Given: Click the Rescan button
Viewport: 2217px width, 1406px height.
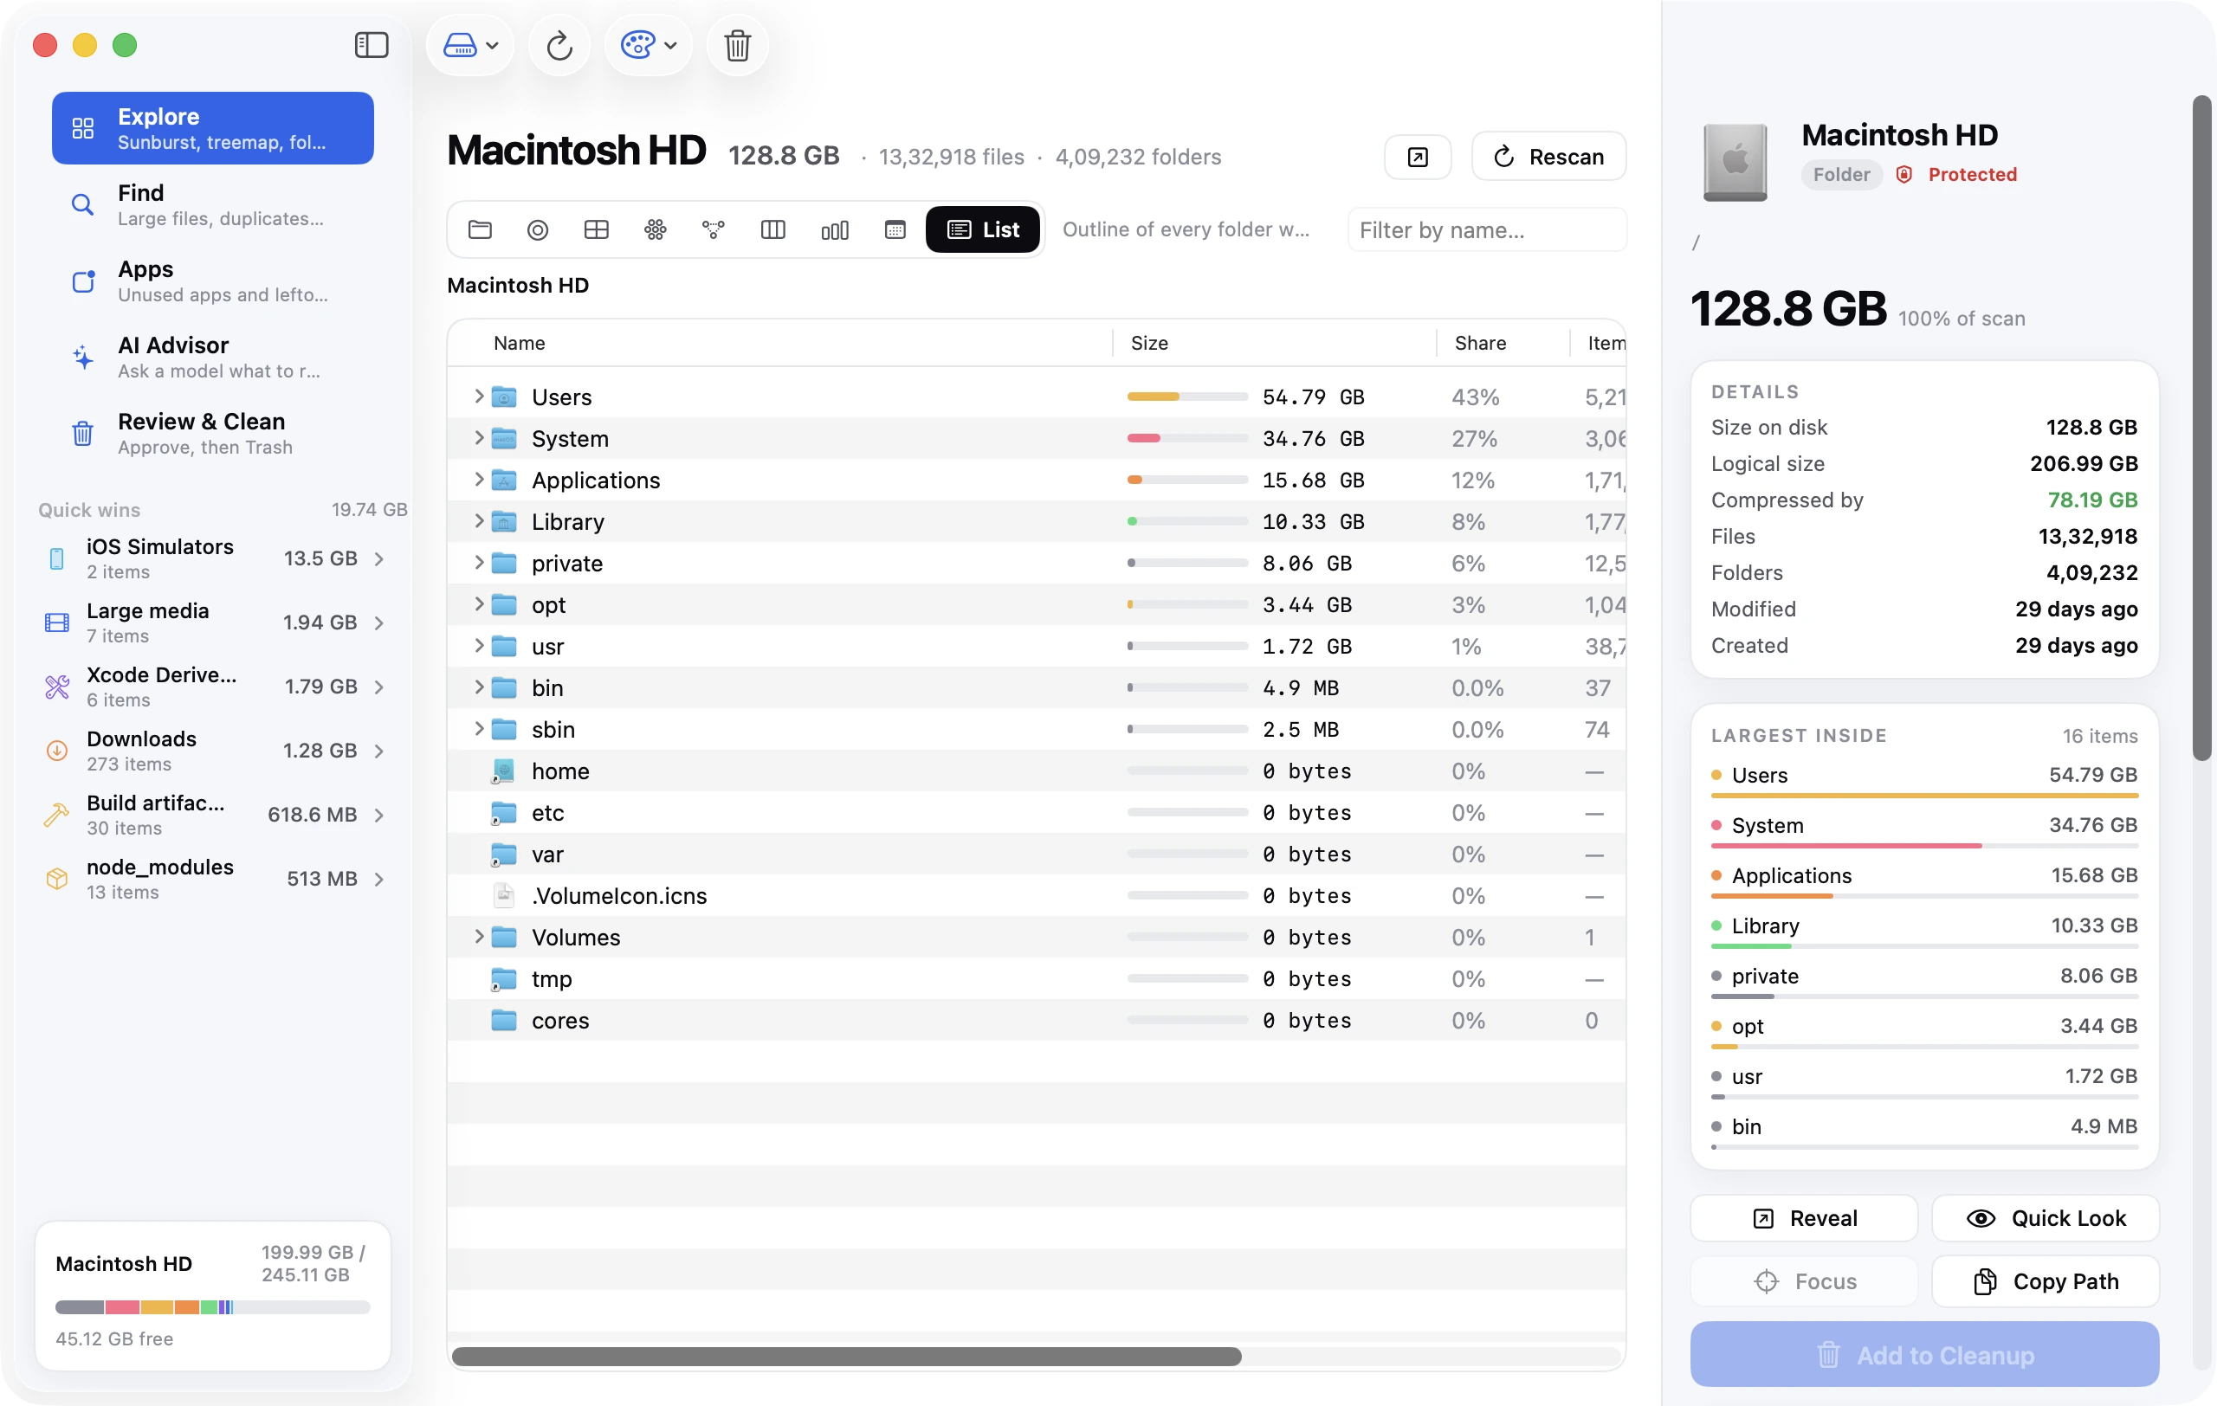Looking at the screenshot, I should click(x=1548, y=157).
